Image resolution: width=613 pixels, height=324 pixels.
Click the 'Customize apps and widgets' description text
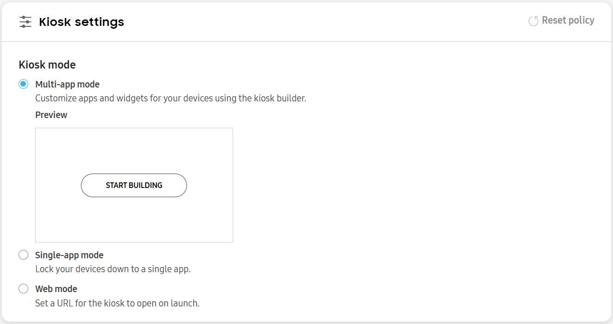171,98
